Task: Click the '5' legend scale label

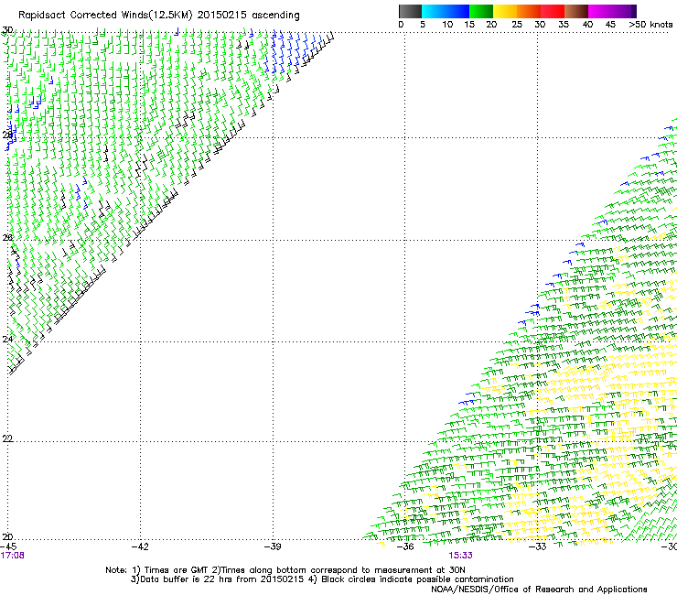Action: [423, 25]
